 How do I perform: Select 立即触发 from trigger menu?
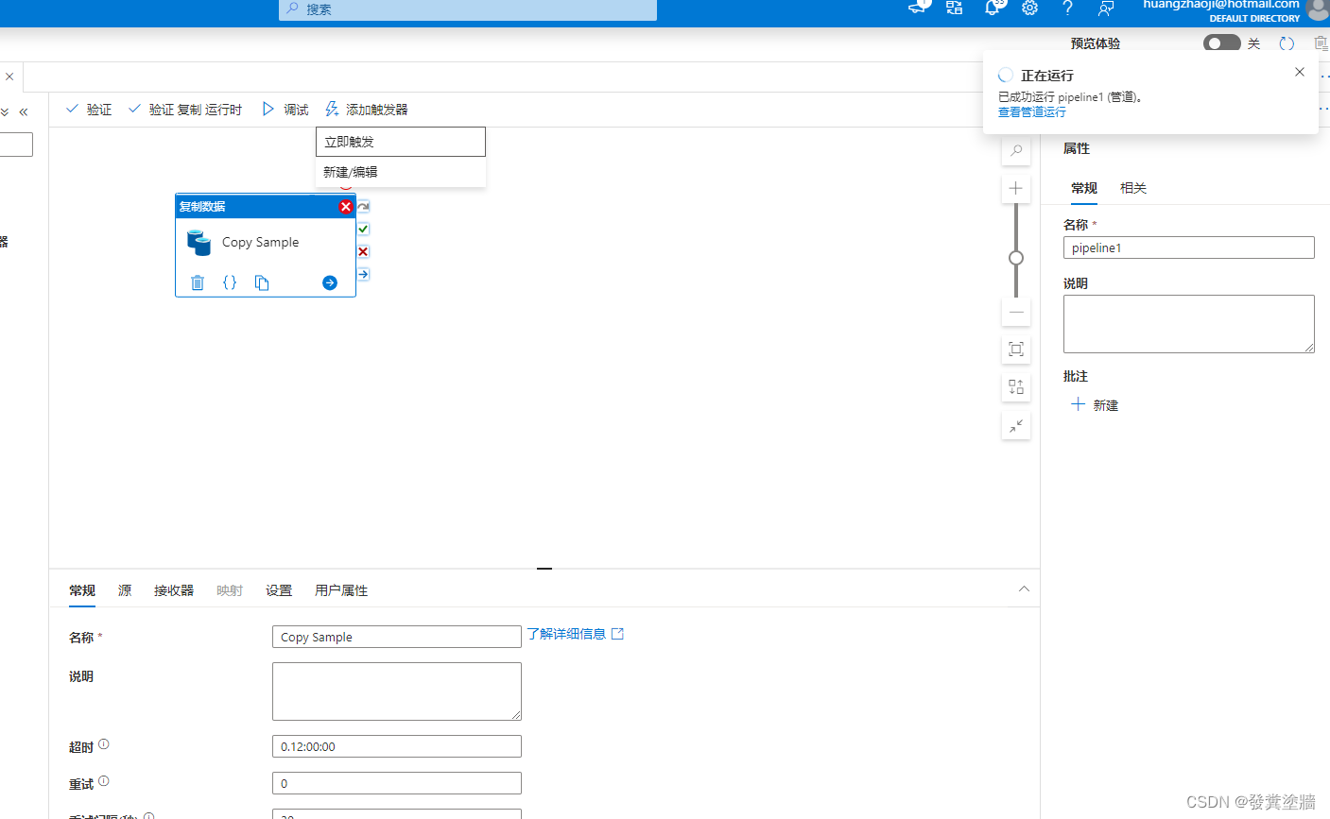point(401,142)
